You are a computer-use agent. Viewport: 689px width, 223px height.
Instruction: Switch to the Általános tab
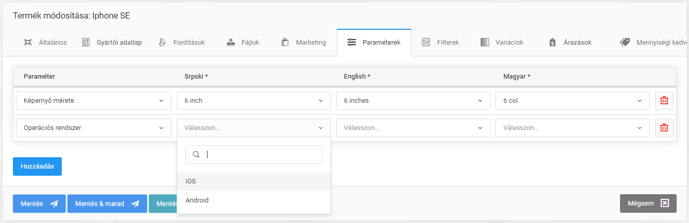pos(45,43)
